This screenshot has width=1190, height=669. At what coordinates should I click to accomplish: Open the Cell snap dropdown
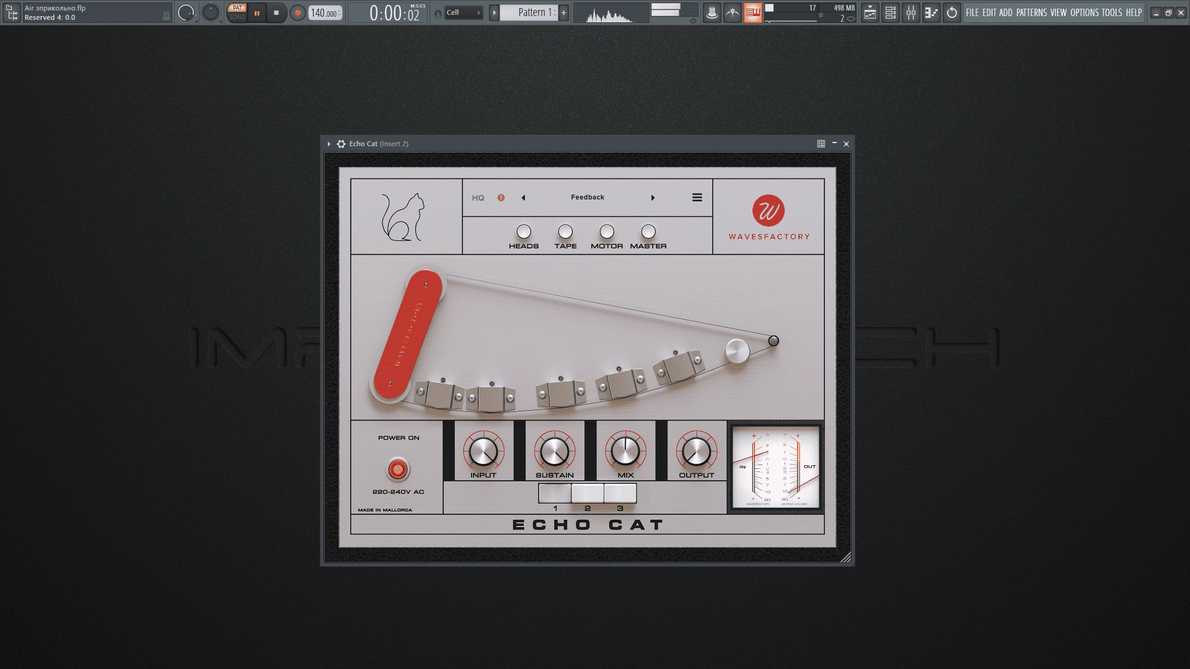click(x=464, y=12)
